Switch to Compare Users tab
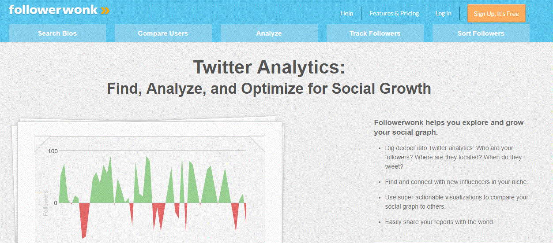The height and width of the screenshot is (243, 553). point(163,33)
